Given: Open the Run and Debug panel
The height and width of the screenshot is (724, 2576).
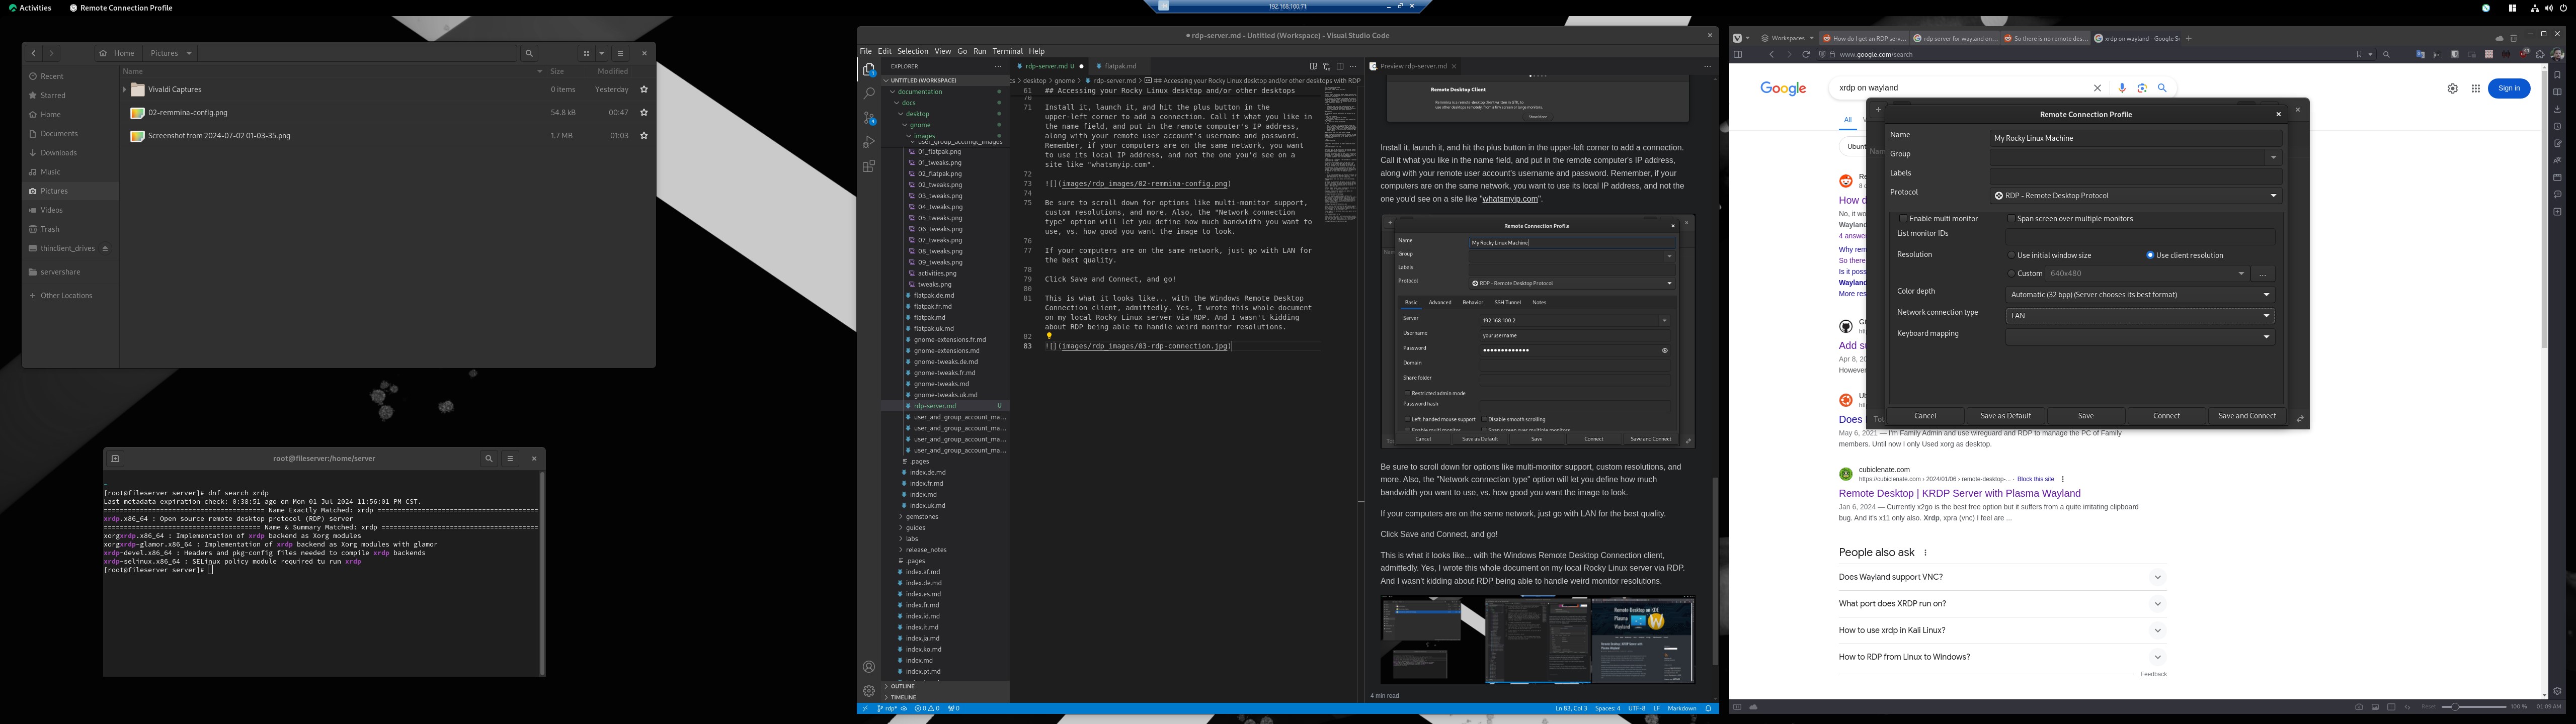Looking at the screenshot, I should [868, 141].
